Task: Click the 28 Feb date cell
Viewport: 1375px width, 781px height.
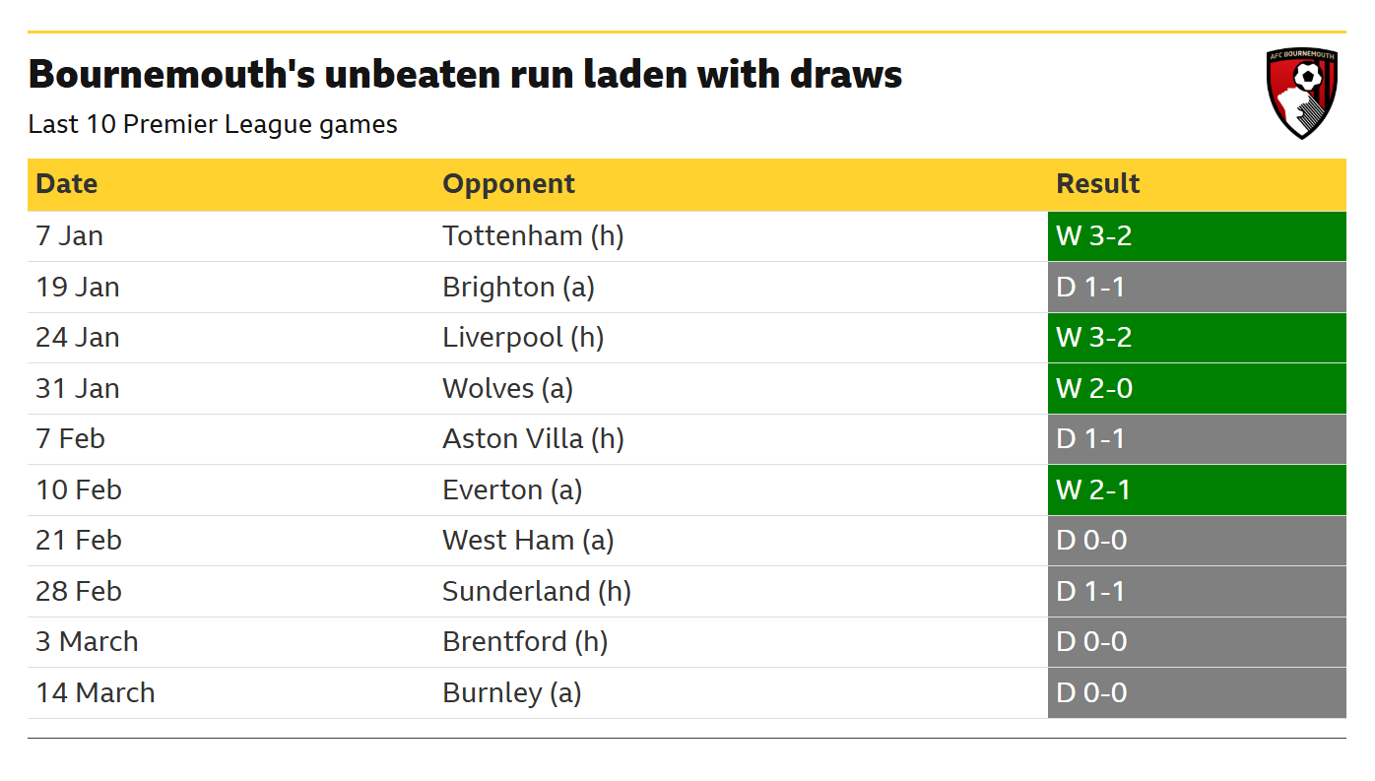Action: pos(79,591)
